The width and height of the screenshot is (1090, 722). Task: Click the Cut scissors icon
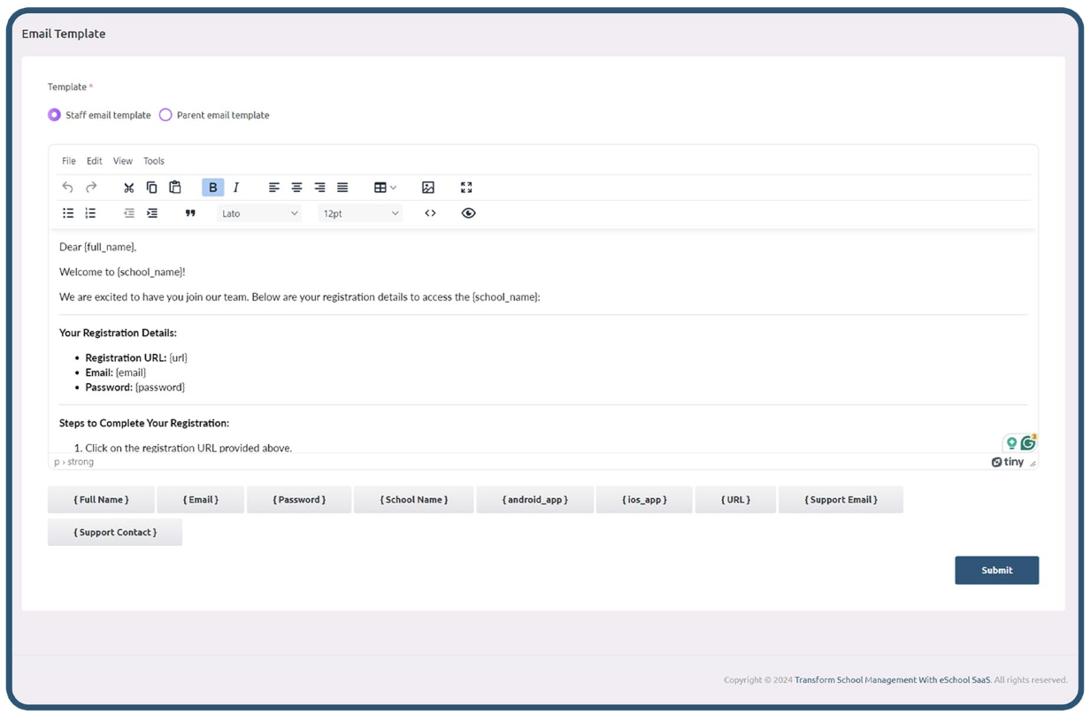point(128,188)
